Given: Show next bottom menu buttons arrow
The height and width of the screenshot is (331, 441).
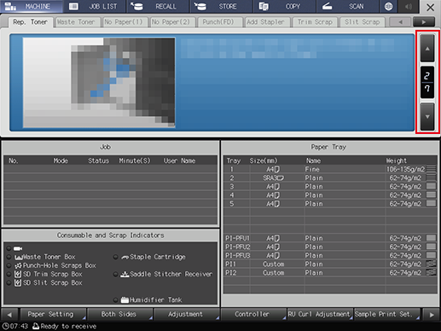Looking at the screenshot, I should tap(432, 315).
